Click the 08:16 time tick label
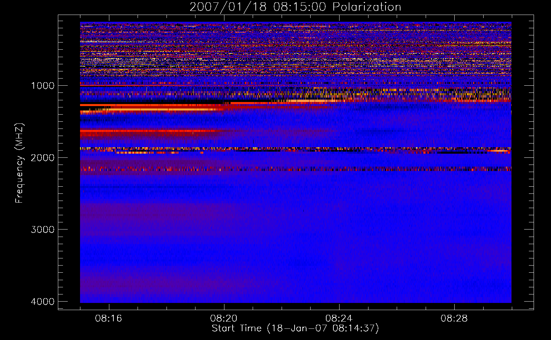Image resolution: width=551 pixels, height=340 pixels. pyautogui.click(x=109, y=319)
